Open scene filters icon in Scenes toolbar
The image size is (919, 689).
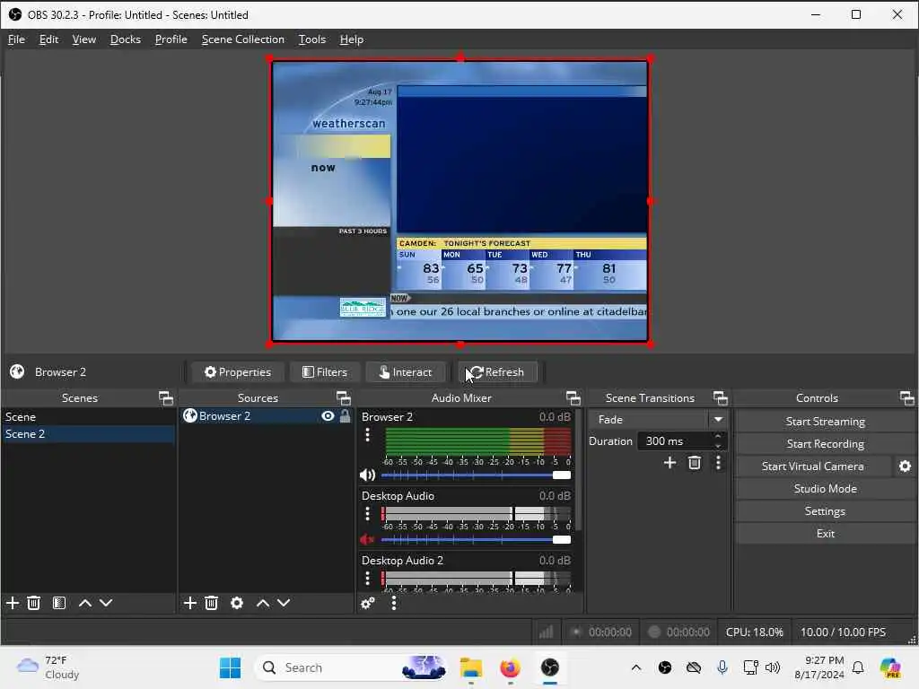pos(59,603)
